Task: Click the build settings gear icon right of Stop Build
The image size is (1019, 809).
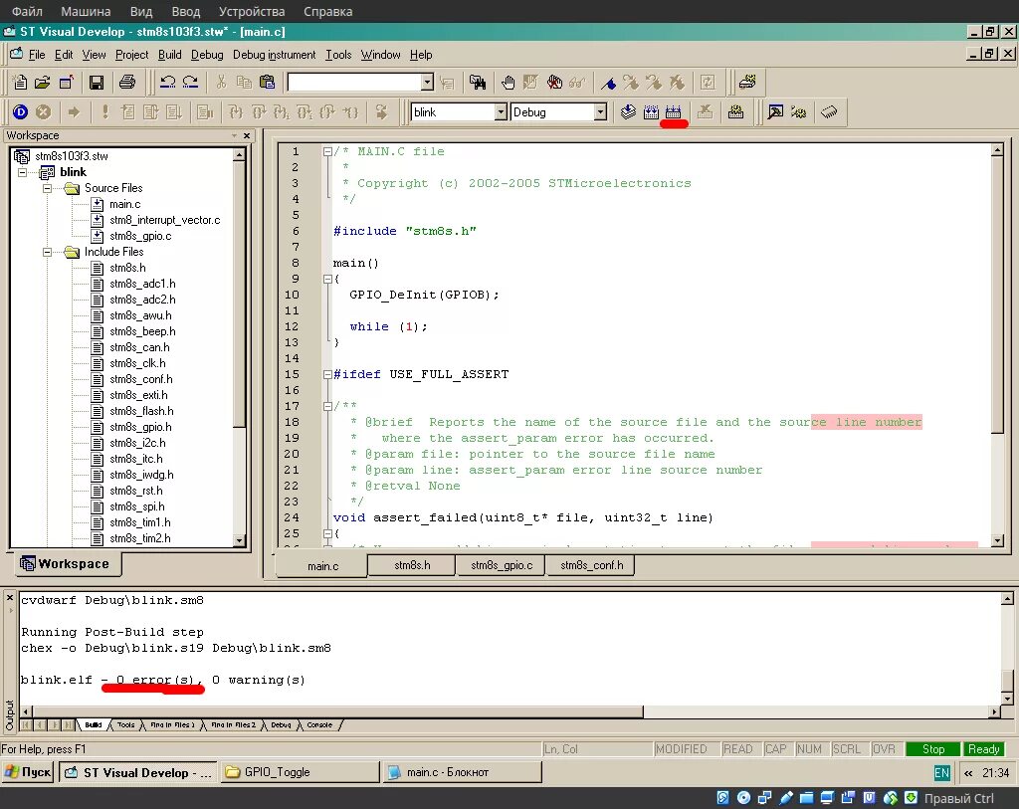Action: click(735, 111)
